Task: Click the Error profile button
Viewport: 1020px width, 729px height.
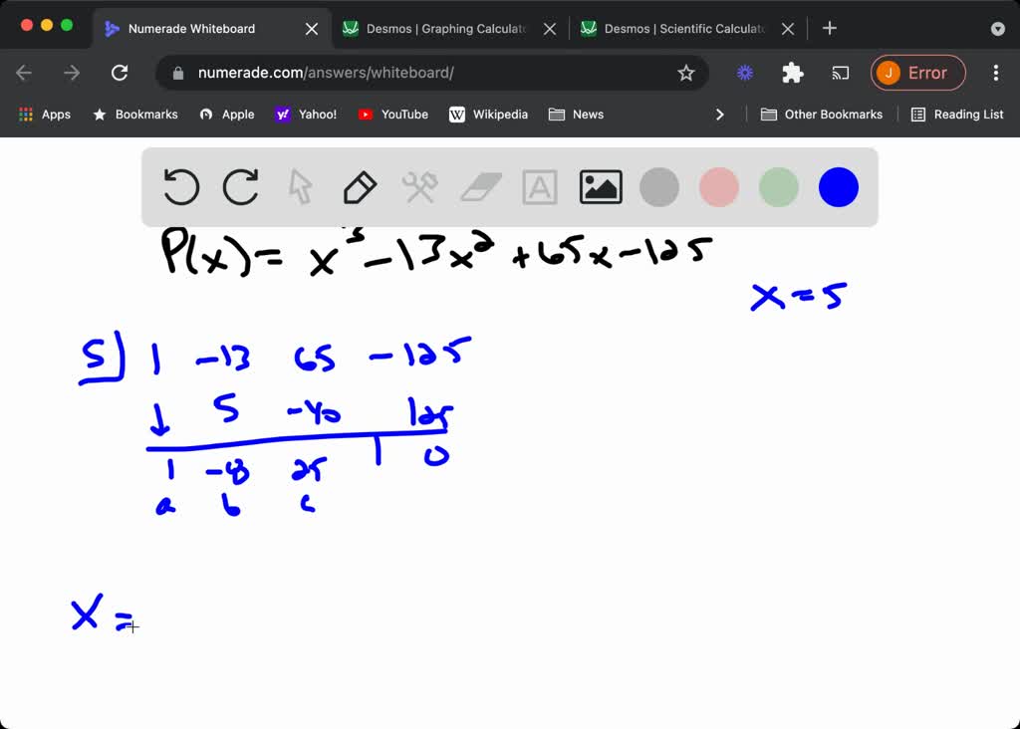Action: (917, 73)
